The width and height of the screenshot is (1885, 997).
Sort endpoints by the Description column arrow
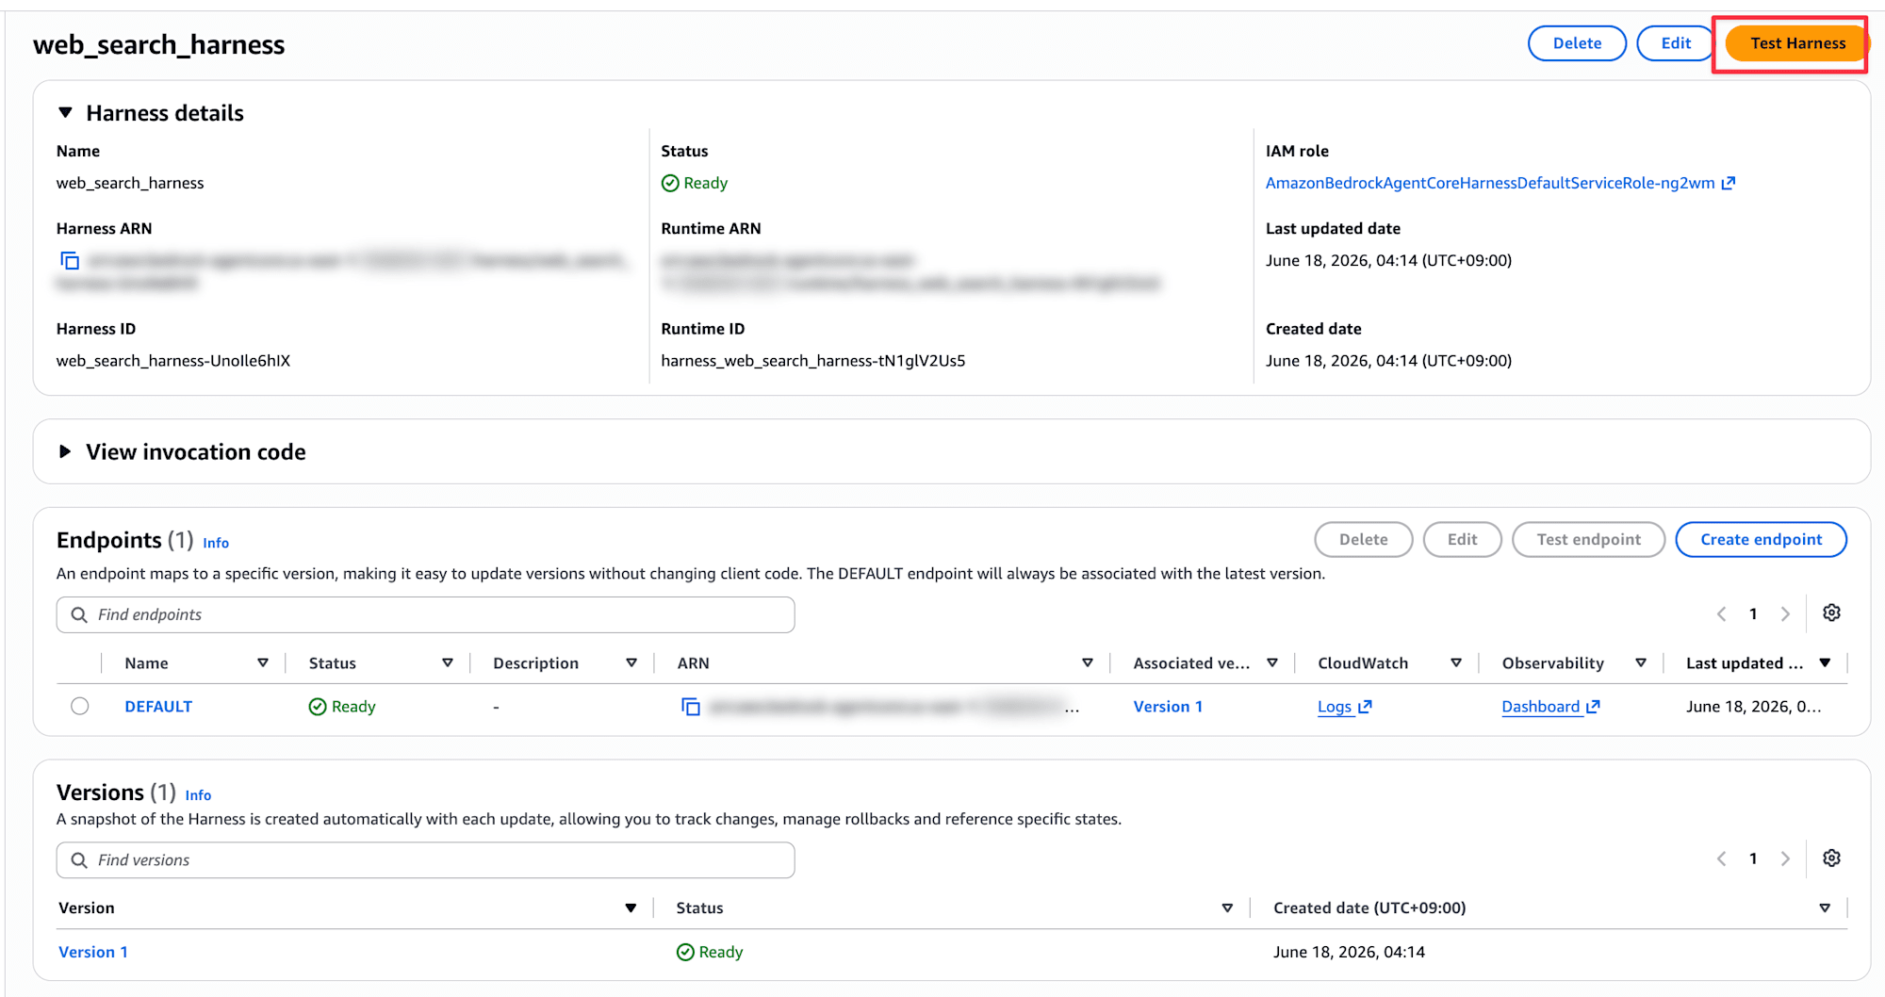[x=631, y=663]
